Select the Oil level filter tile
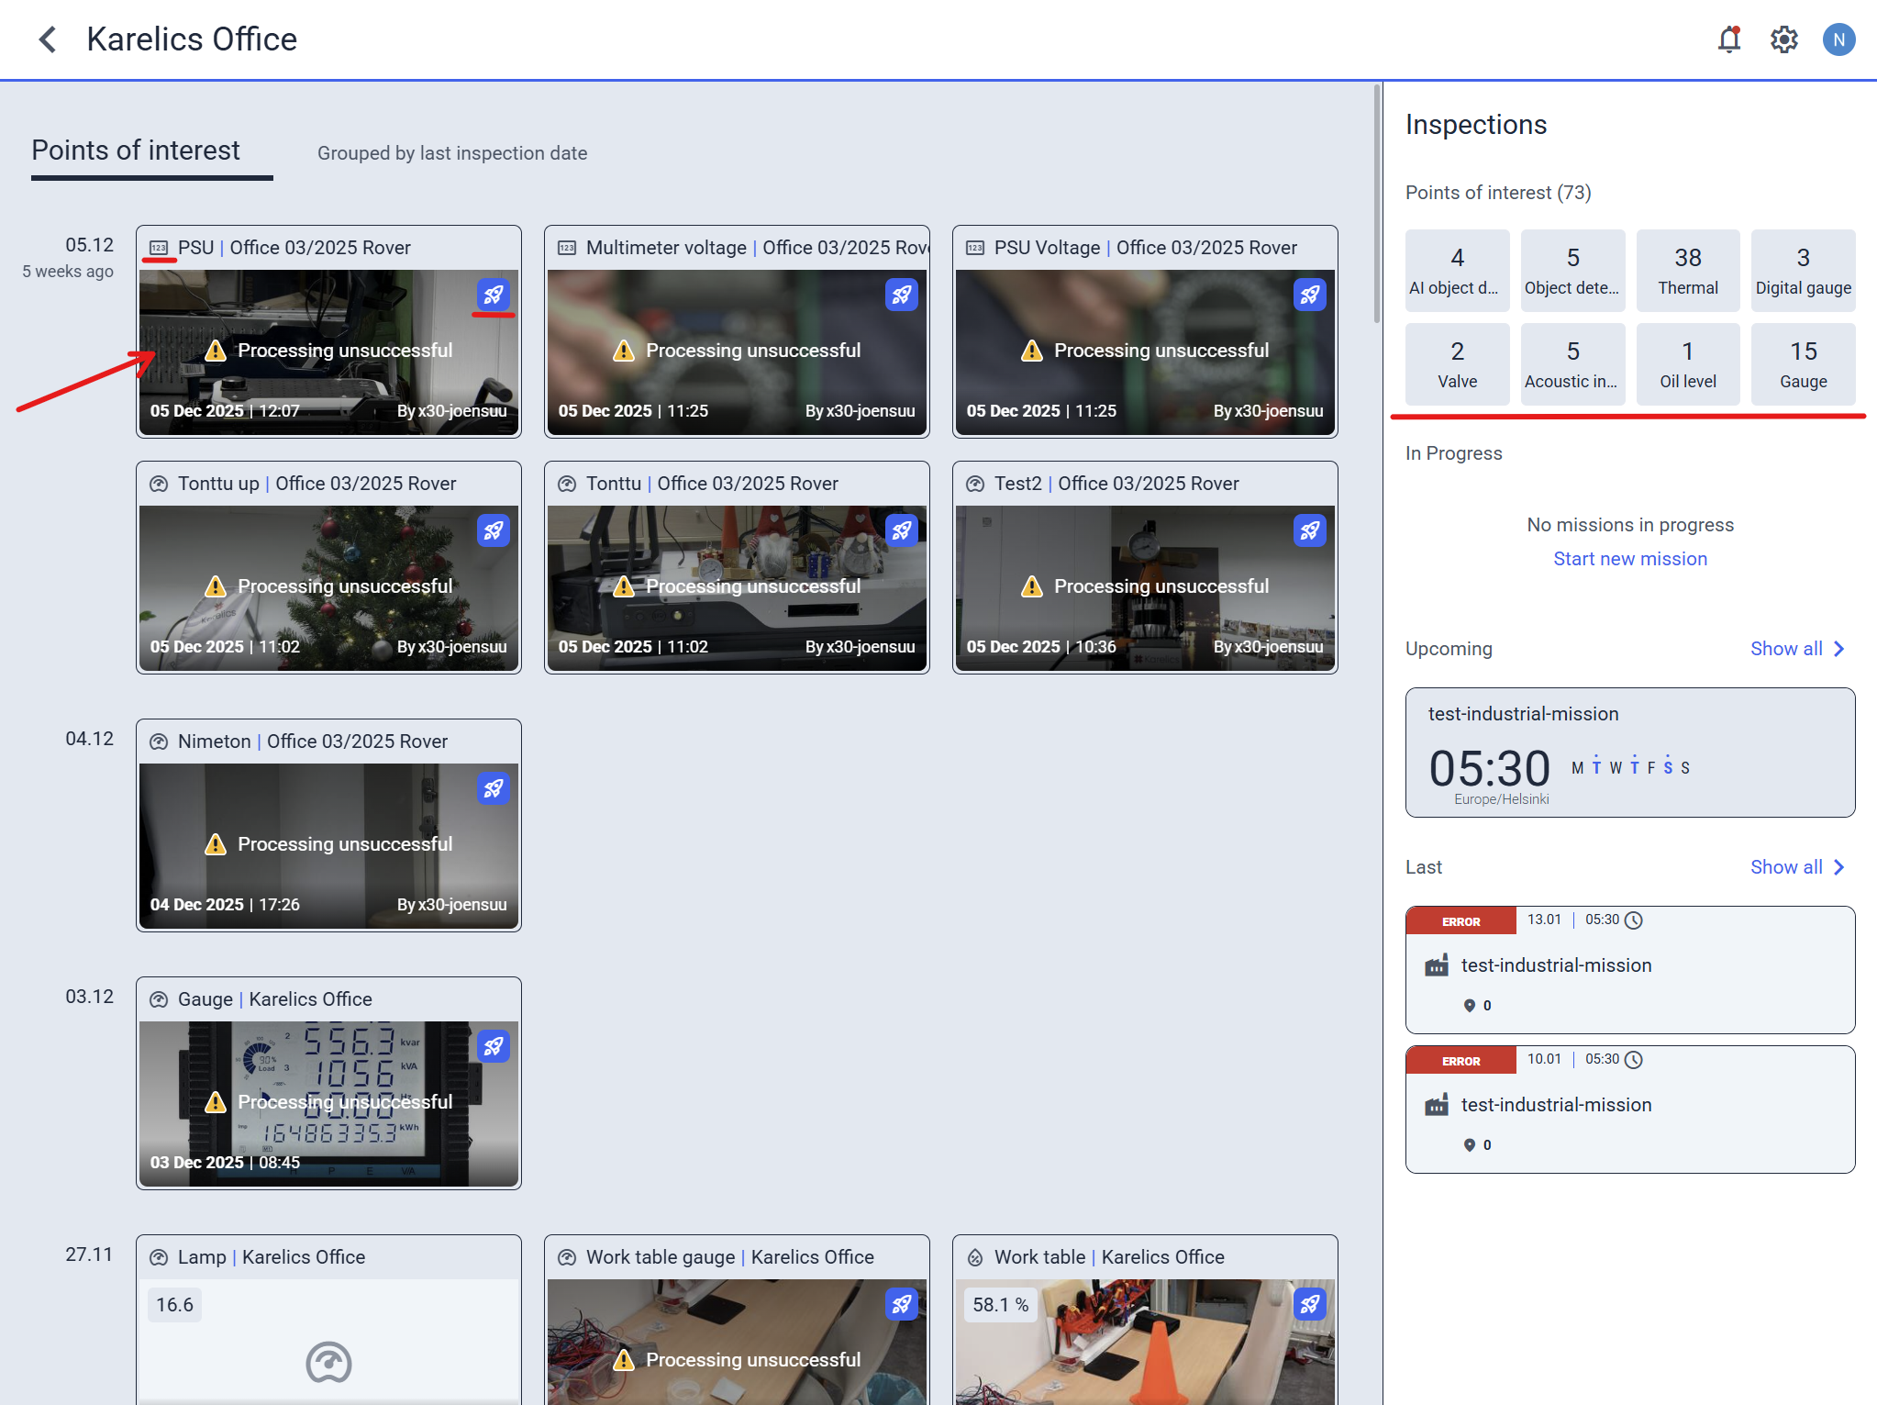 click(1687, 364)
